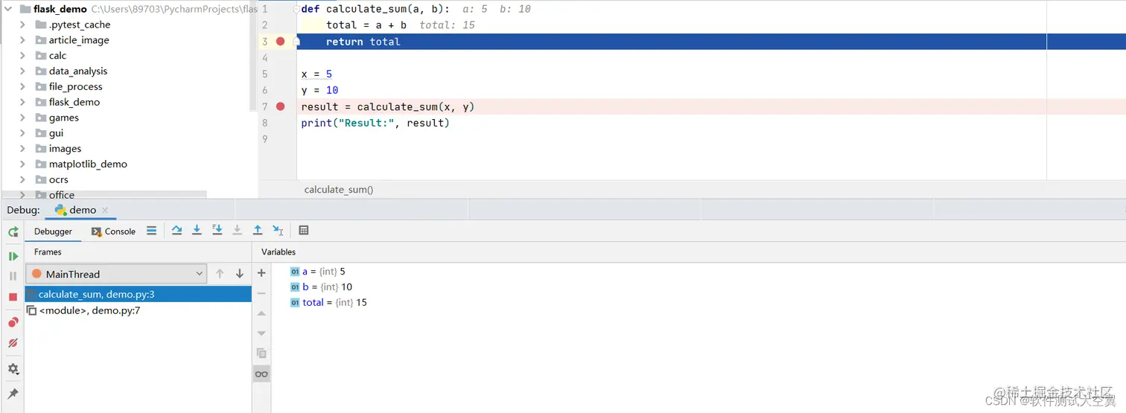
Task: Resume program with the green play icon
Action: click(13, 256)
